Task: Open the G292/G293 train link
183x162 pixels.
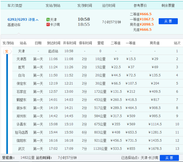Action: pos(17,19)
